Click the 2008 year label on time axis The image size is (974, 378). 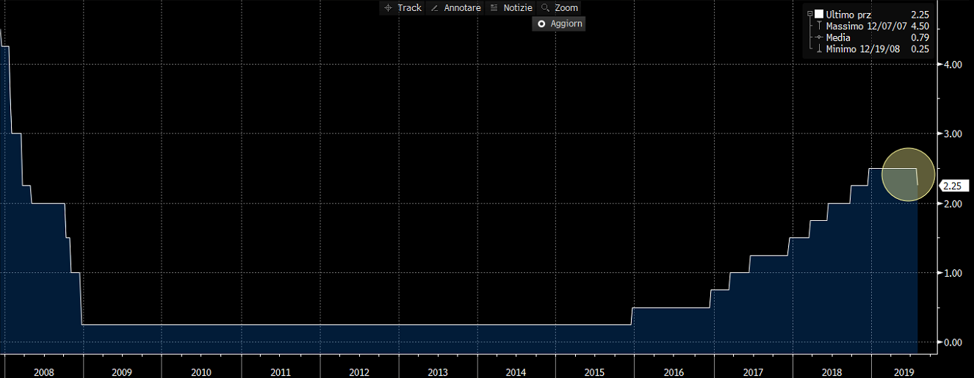tap(43, 372)
